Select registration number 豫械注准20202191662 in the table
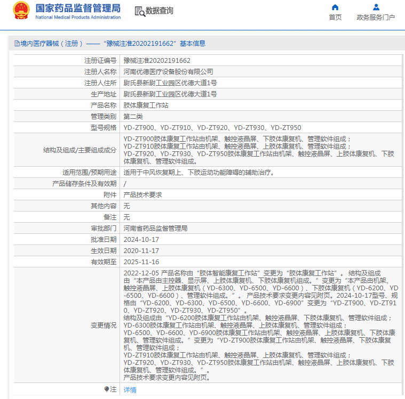Viewport: 405px width, 399px height. (x=157, y=61)
